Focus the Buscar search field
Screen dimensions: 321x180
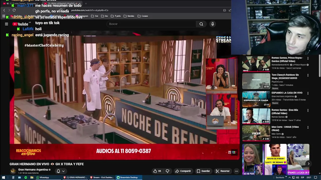point(151,24)
